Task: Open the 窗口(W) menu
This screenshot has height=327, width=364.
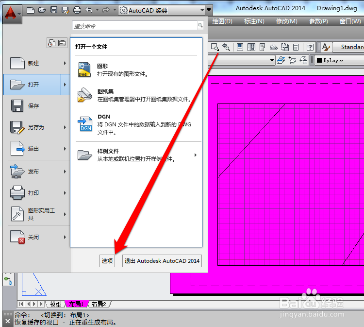Action: (x=350, y=21)
